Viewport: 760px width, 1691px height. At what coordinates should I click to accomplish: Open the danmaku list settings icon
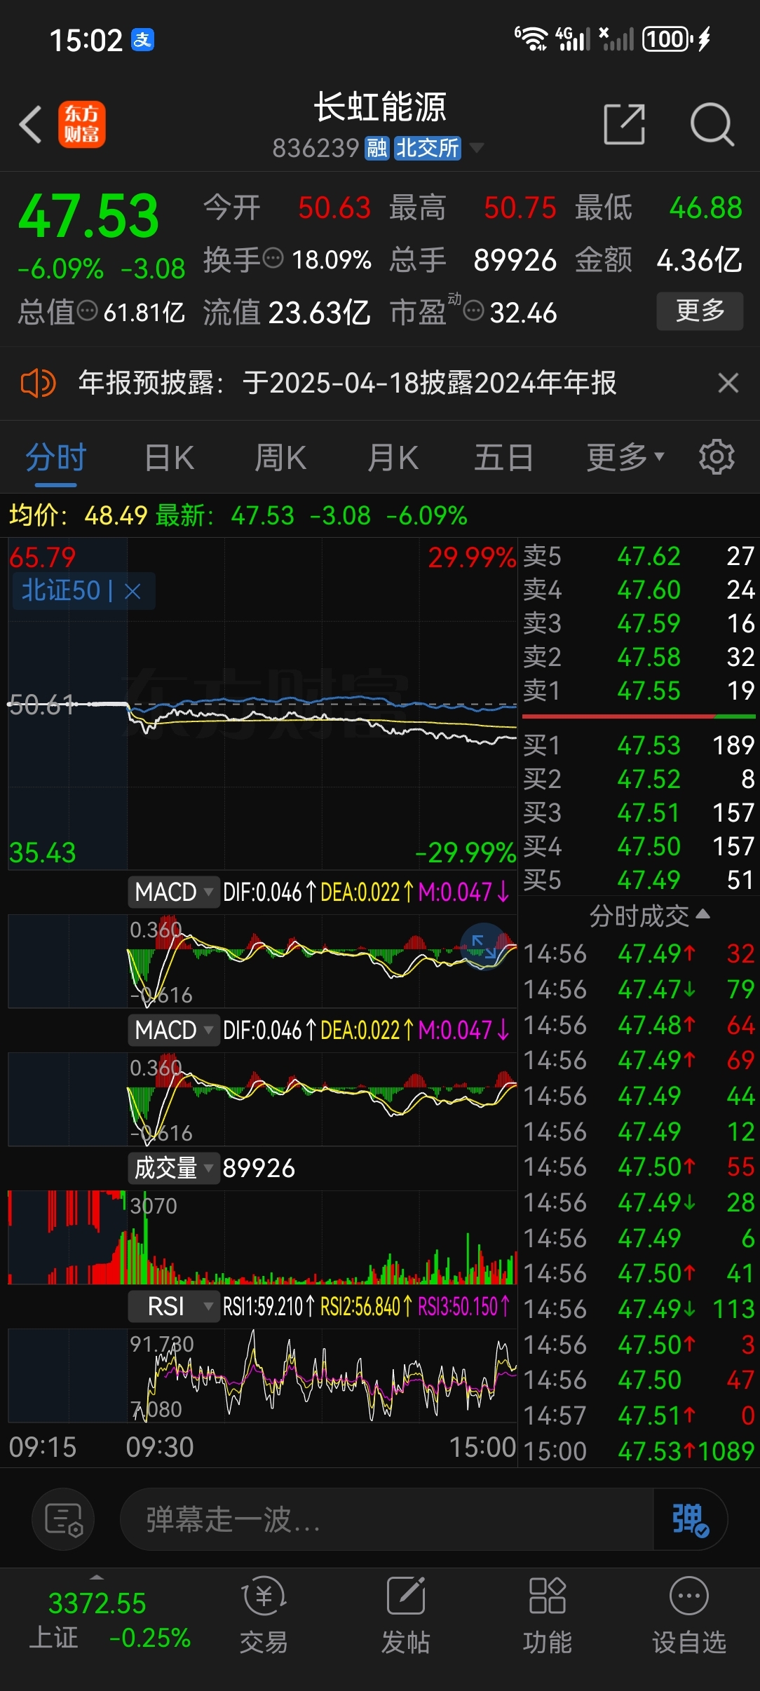pyautogui.click(x=63, y=1520)
